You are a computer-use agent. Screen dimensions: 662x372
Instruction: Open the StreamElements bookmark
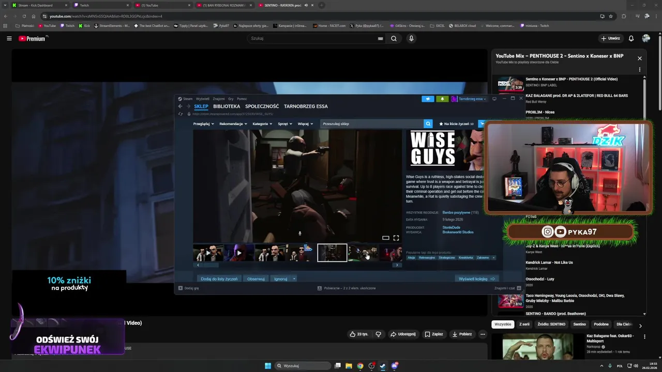coord(111,25)
